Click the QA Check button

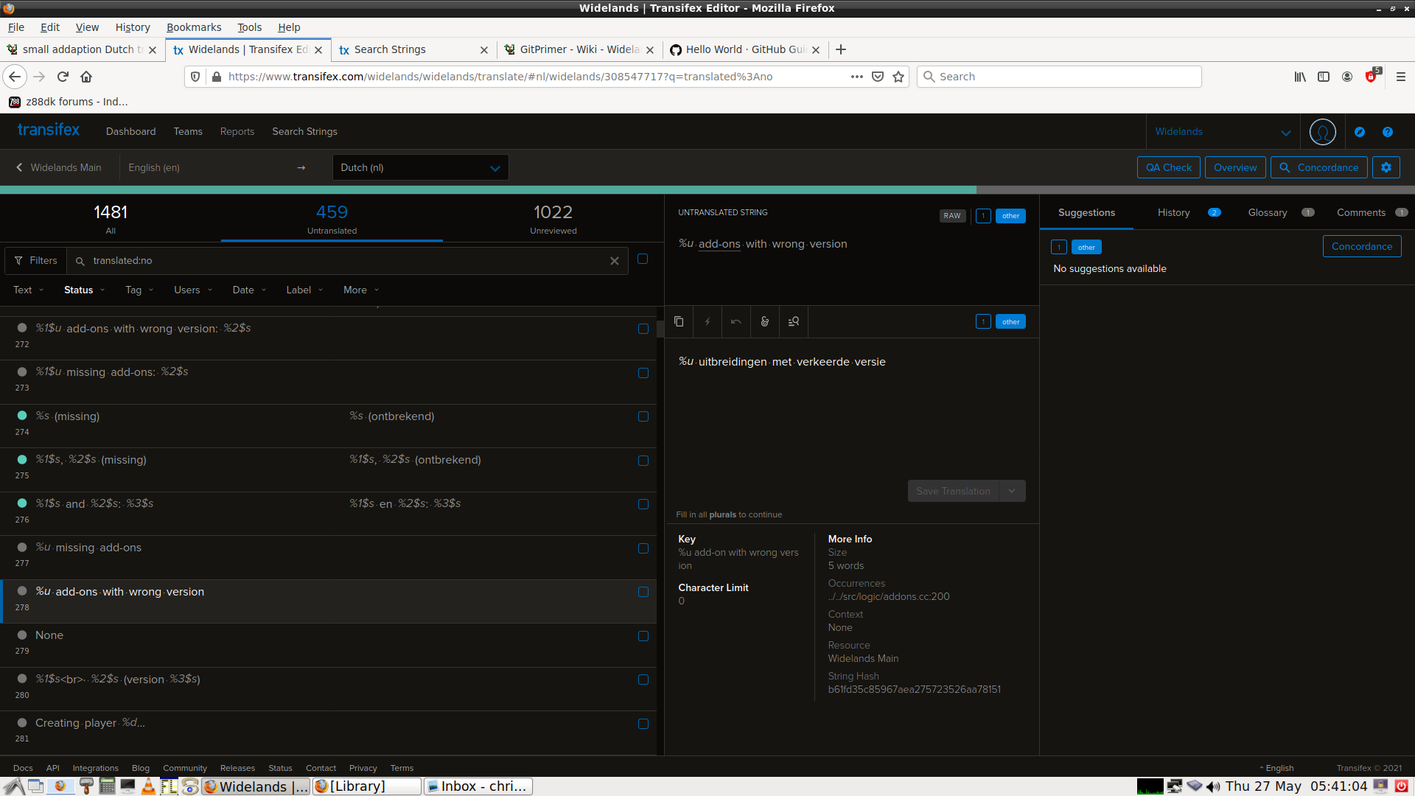pos(1168,168)
